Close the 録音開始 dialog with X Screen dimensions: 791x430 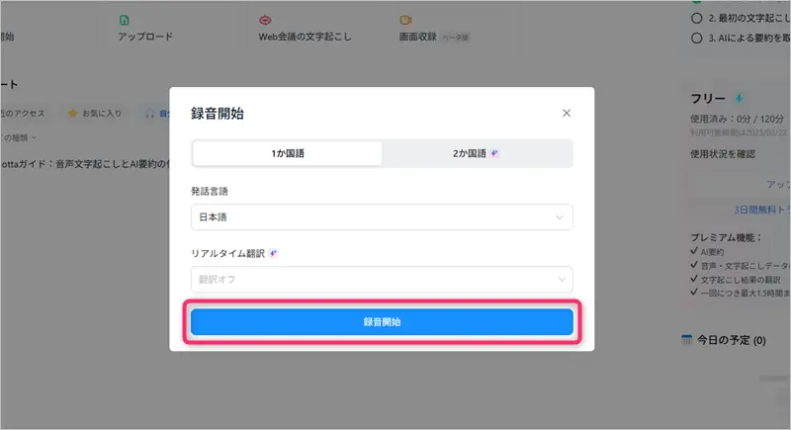[567, 113]
